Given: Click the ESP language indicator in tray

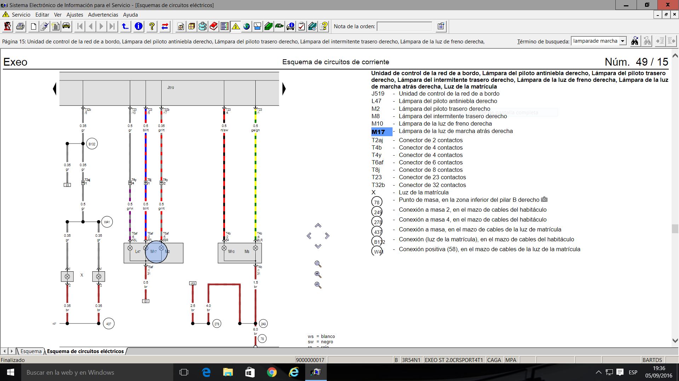Looking at the screenshot, I should click(x=633, y=372).
